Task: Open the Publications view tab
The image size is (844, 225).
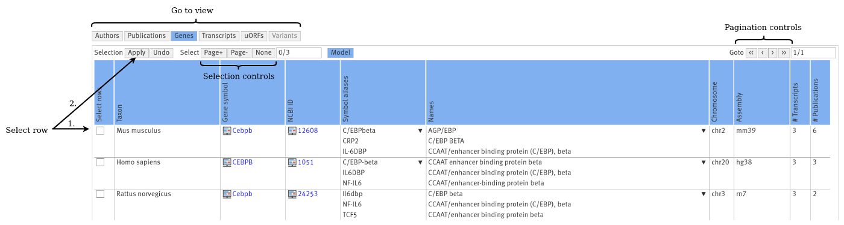Action: (146, 36)
